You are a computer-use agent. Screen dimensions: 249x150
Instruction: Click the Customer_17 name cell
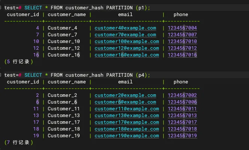pos(64,122)
